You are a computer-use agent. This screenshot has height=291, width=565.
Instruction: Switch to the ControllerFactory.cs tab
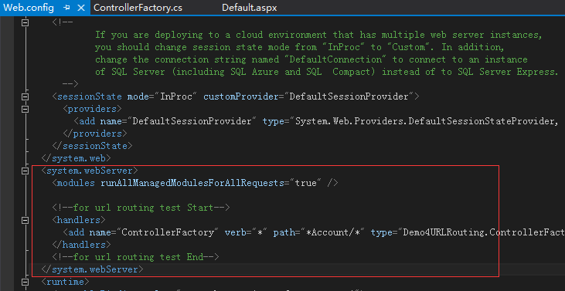click(138, 8)
